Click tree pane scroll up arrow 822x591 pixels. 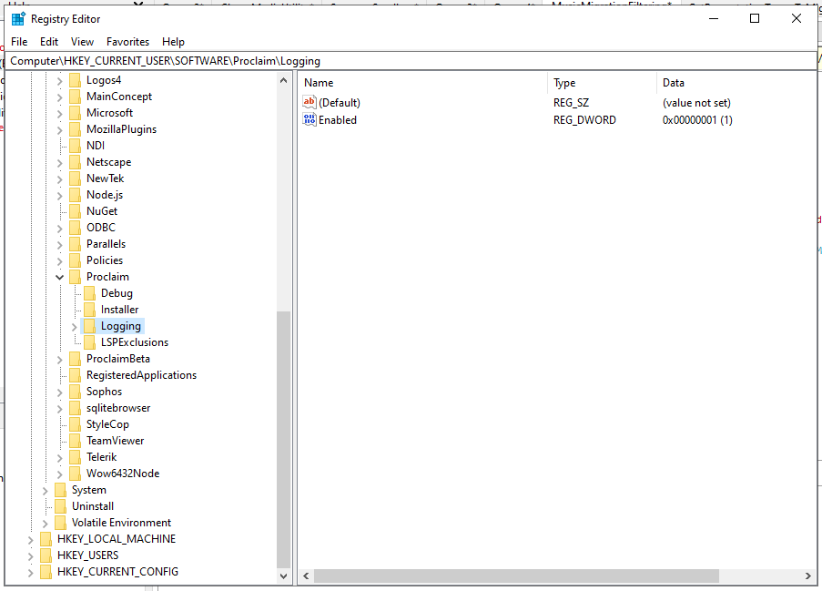coord(284,80)
